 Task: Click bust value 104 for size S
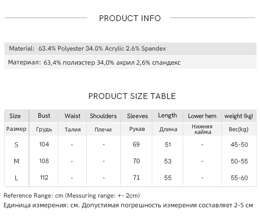(44, 144)
